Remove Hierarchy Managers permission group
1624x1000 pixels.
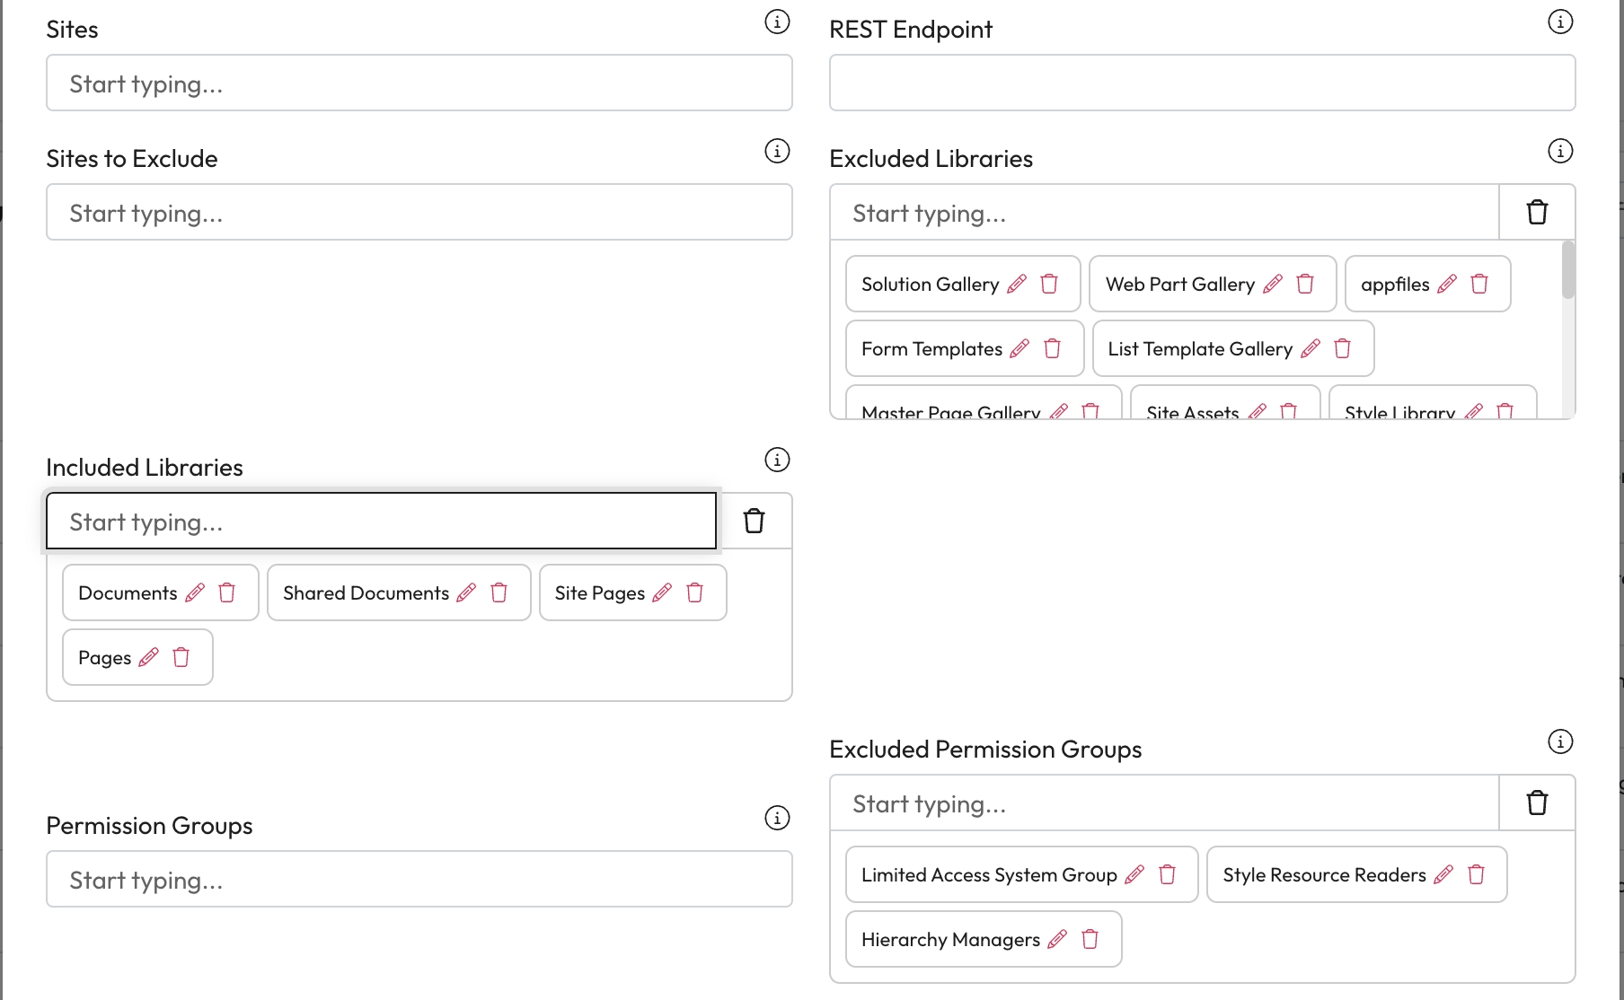click(1090, 940)
